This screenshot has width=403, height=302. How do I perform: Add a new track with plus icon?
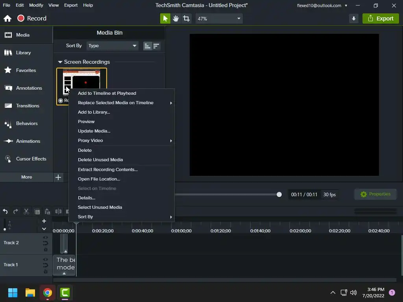coord(44,221)
